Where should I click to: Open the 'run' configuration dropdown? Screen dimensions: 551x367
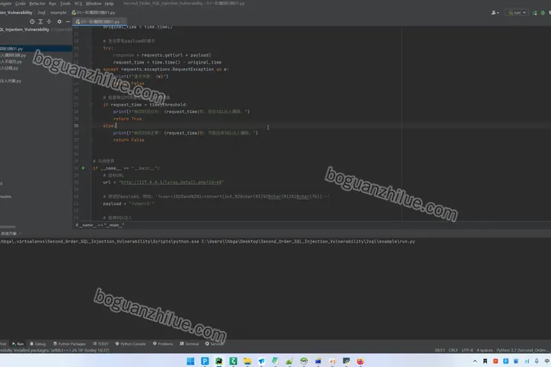(x=517, y=13)
